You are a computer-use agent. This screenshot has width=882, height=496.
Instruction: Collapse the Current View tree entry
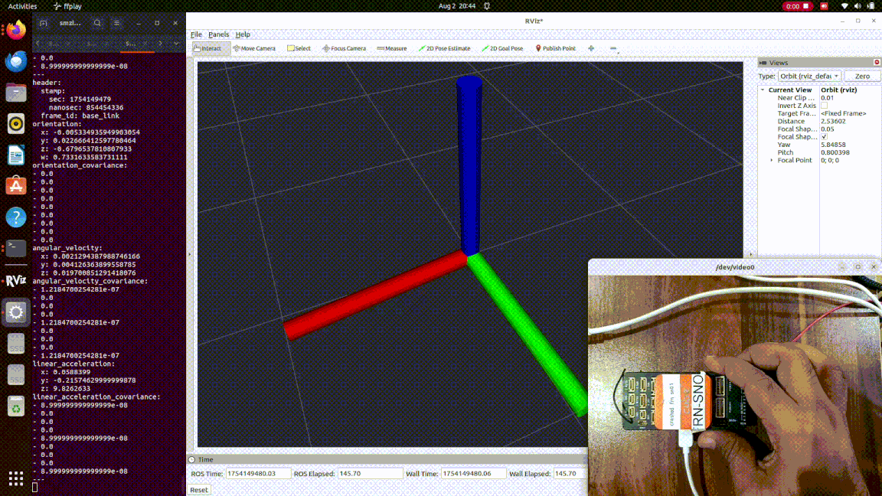tap(761, 90)
